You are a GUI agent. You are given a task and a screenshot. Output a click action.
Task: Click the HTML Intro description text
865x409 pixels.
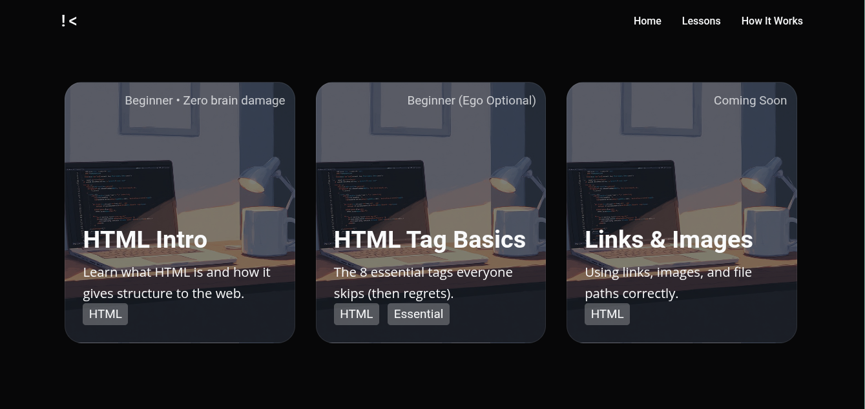[x=176, y=283]
